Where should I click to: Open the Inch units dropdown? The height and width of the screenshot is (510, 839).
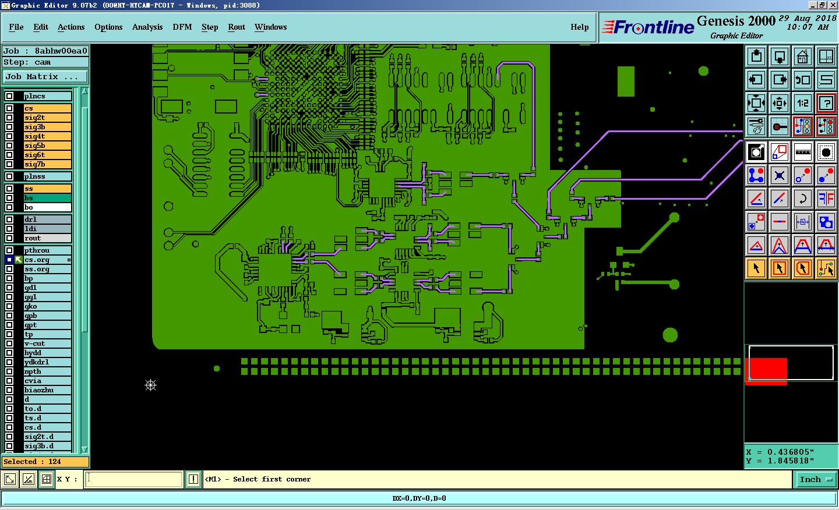pyautogui.click(x=816, y=480)
